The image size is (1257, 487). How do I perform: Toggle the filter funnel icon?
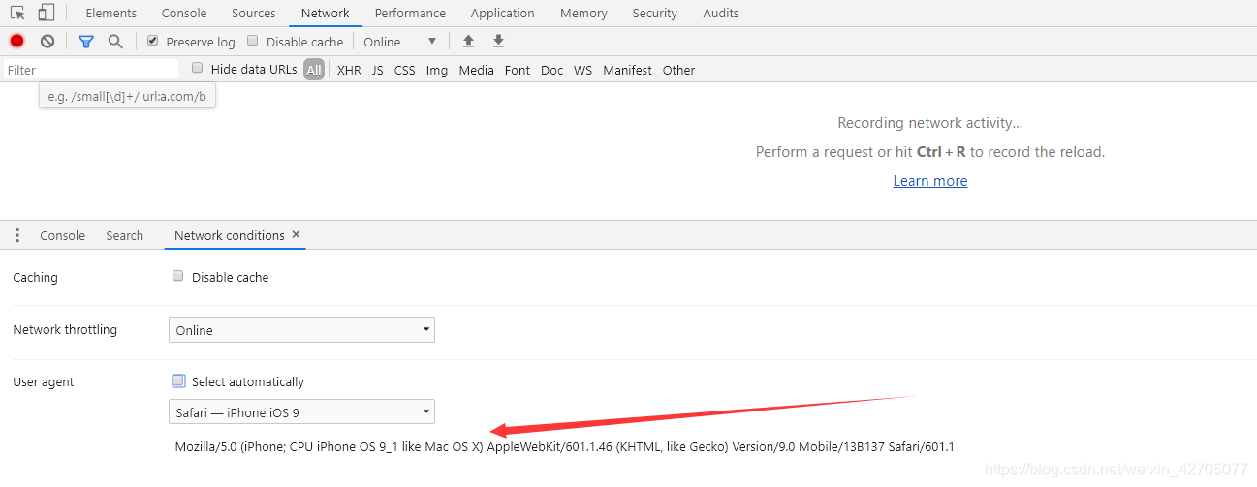coord(86,42)
